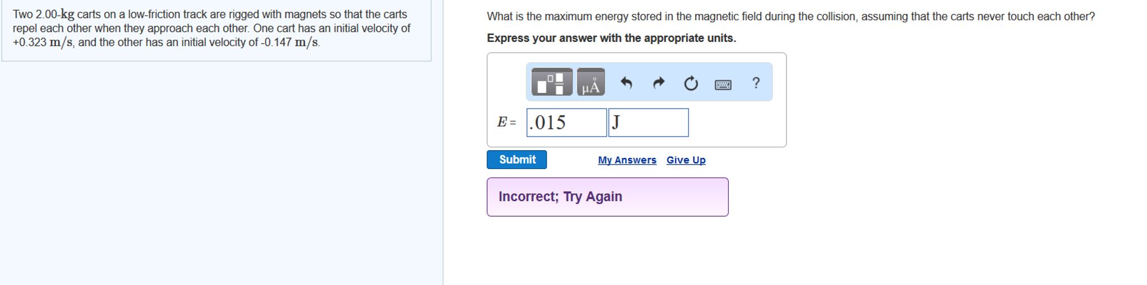This screenshot has height=285, width=1147.
Task: Undo the last answer edit
Action: click(626, 83)
